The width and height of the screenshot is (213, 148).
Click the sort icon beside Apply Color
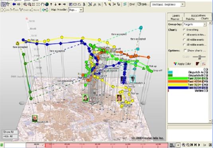[204, 64]
